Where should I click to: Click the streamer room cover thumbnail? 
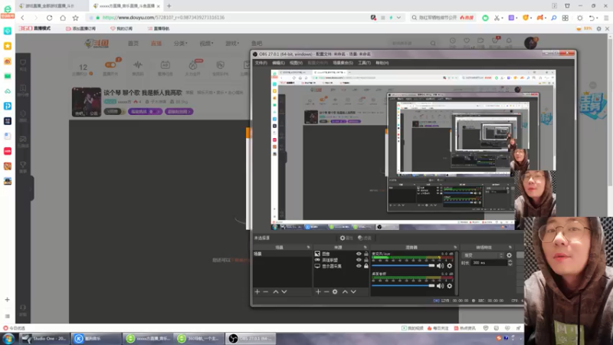[x=87, y=102]
